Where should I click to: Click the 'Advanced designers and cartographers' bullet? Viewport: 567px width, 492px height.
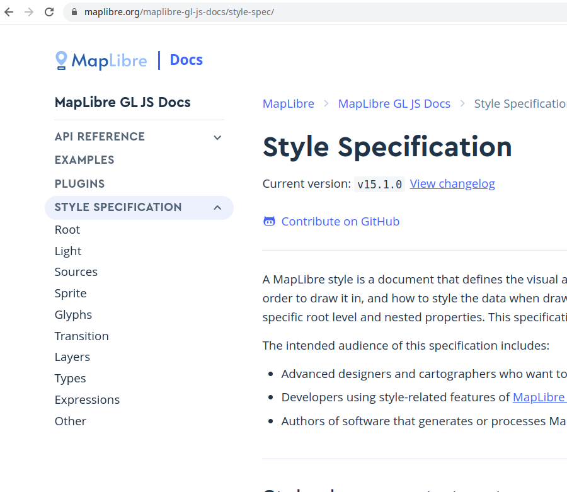coord(424,374)
